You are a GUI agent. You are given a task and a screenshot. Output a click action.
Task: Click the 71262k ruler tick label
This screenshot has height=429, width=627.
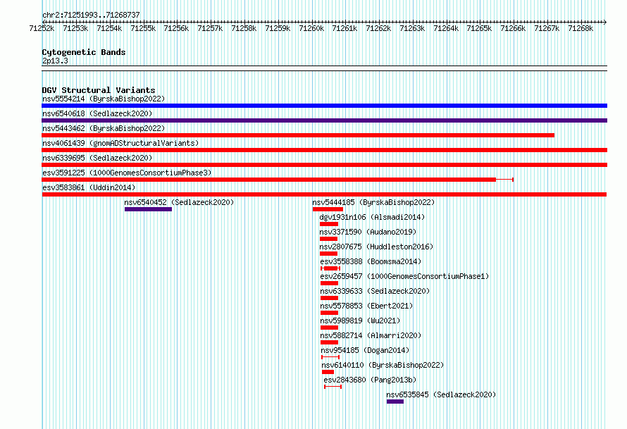378,28
